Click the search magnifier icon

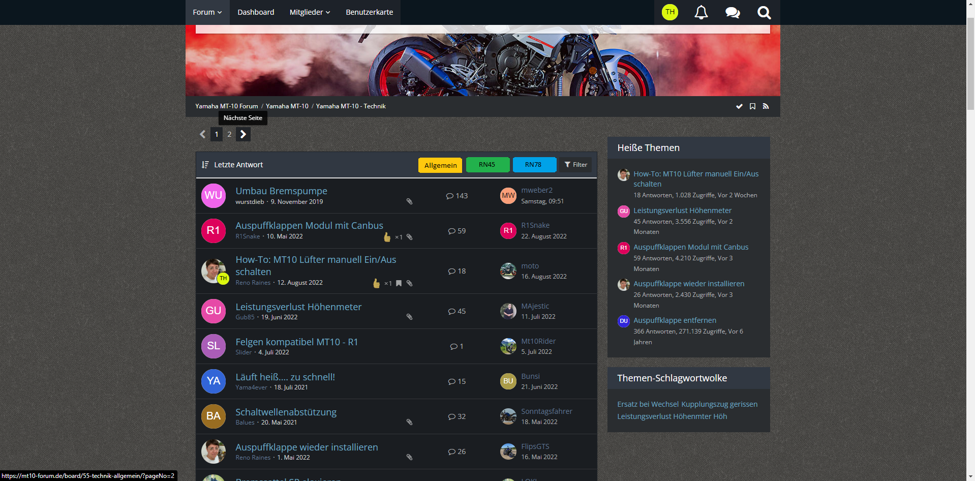[764, 12]
